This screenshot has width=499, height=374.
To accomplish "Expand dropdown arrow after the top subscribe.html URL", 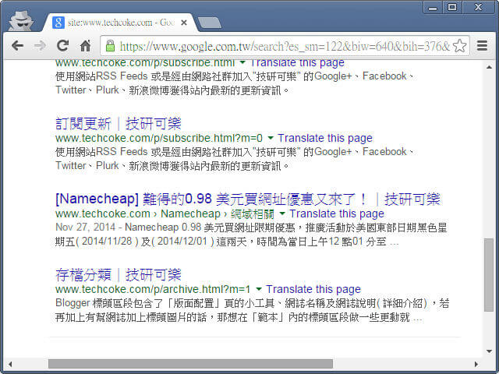I will [x=242, y=62].
